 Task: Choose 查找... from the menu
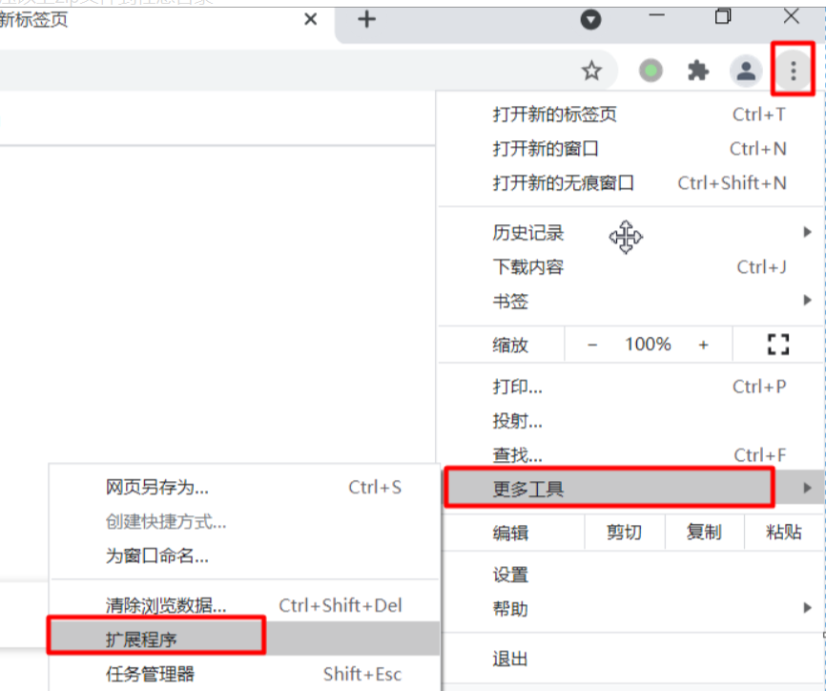(x=631, y=455)
